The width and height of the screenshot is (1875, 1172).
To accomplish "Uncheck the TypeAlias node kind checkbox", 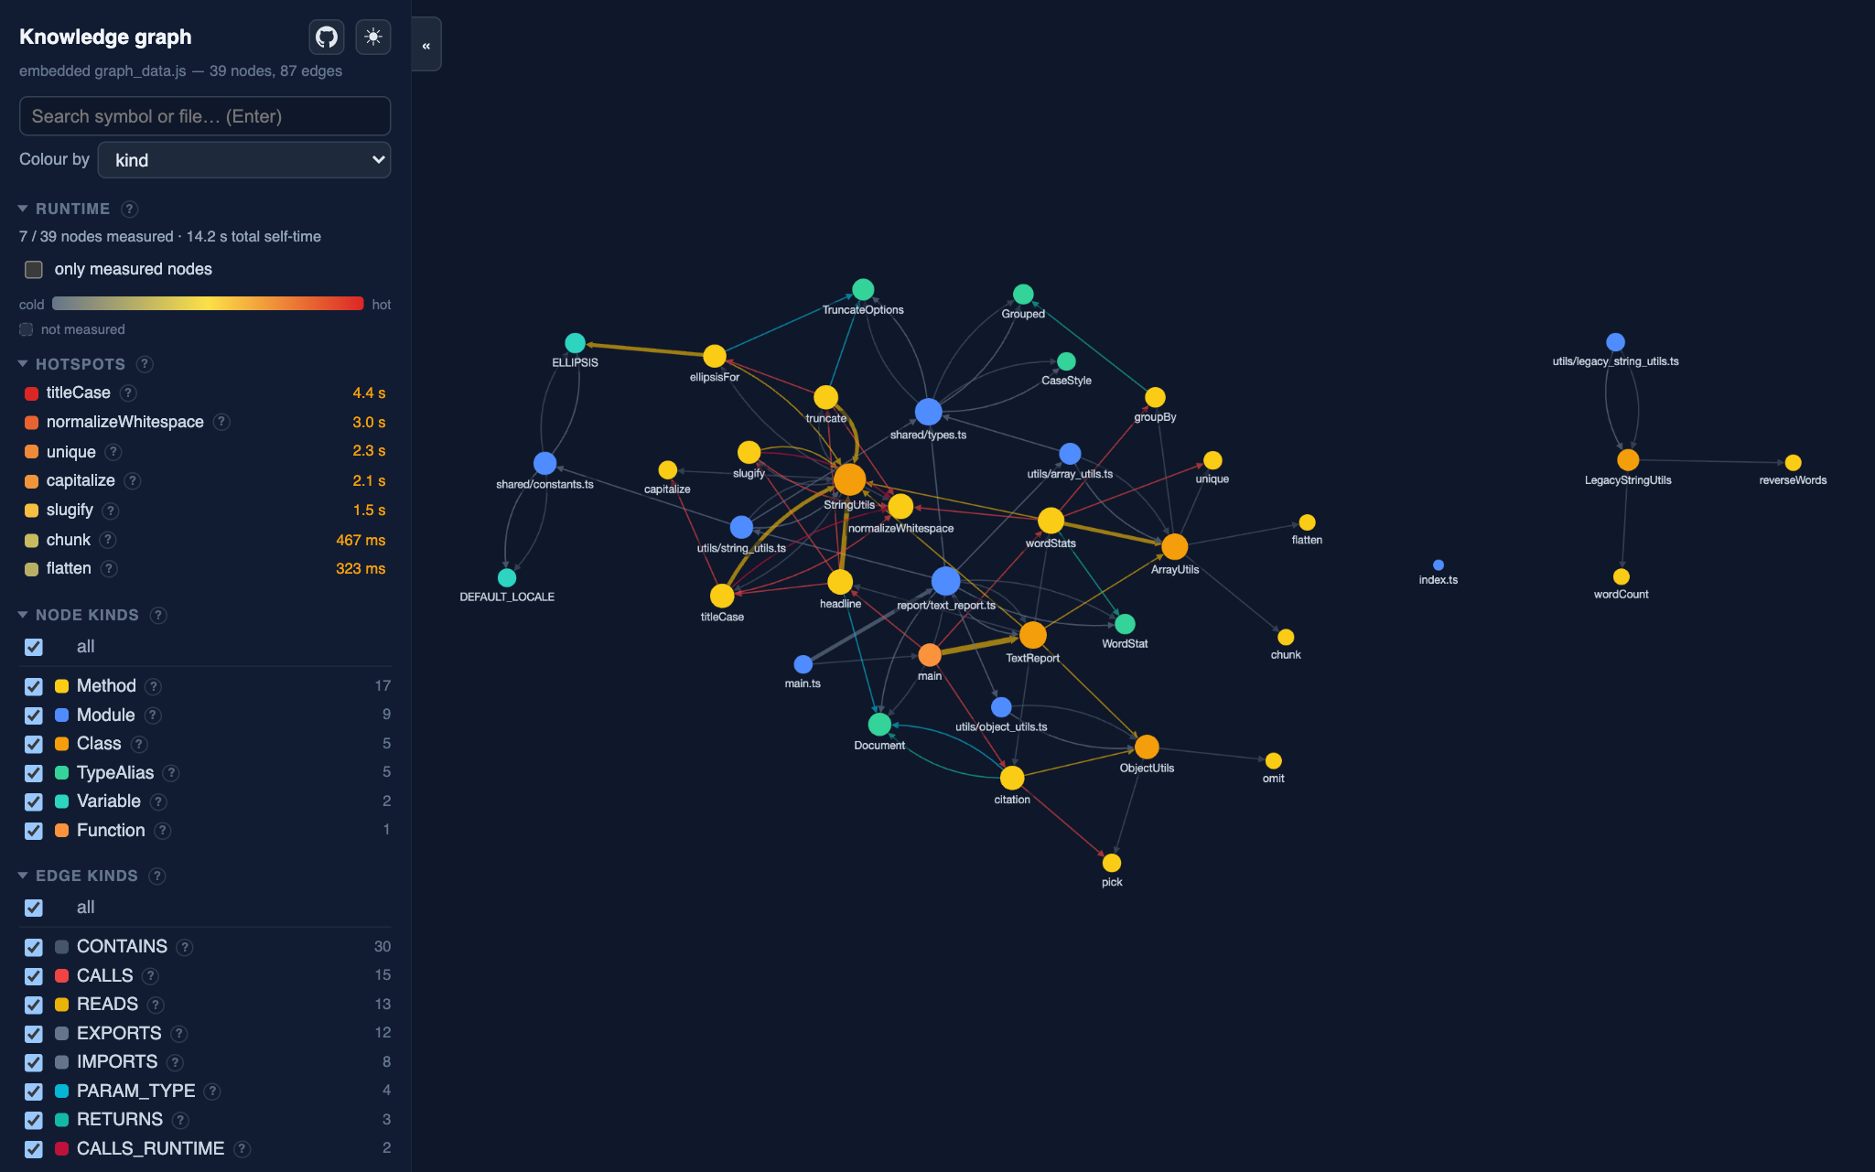I will pos(34,773).
